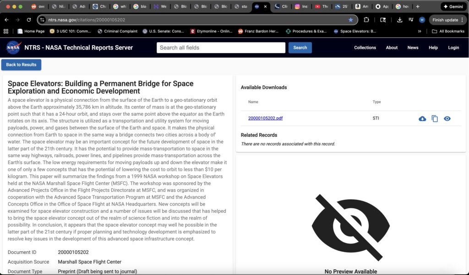The image size is (469, 275).
Task: Toggle the eye preview icon for the PDF
Action: (x=447, y=119)
